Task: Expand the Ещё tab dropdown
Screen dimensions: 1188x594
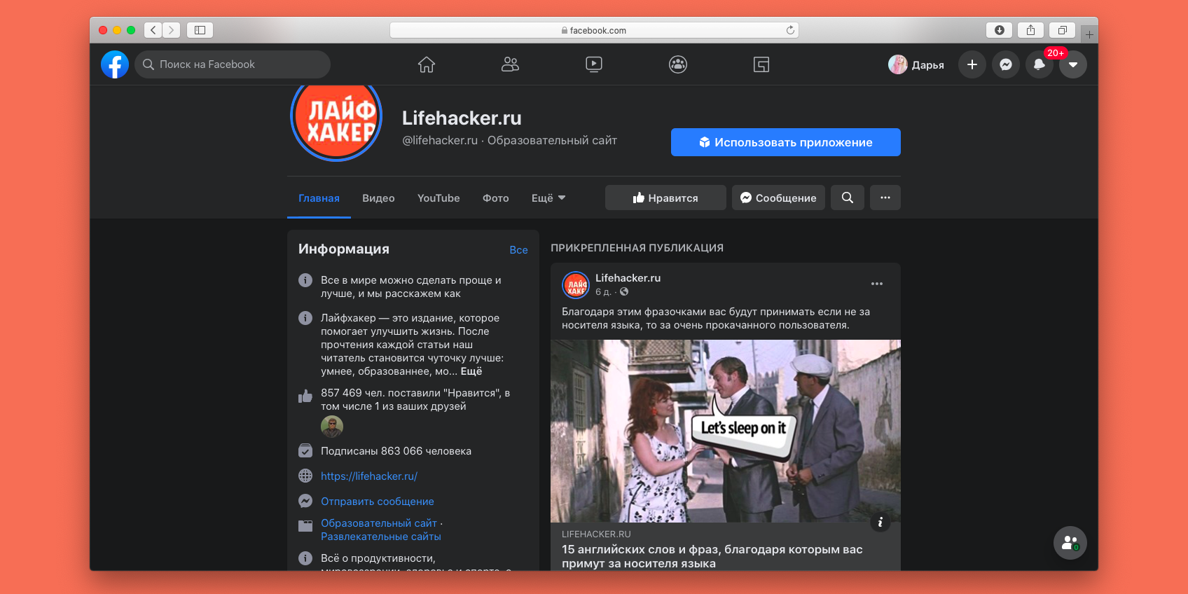Action: [x=548, y=198]
